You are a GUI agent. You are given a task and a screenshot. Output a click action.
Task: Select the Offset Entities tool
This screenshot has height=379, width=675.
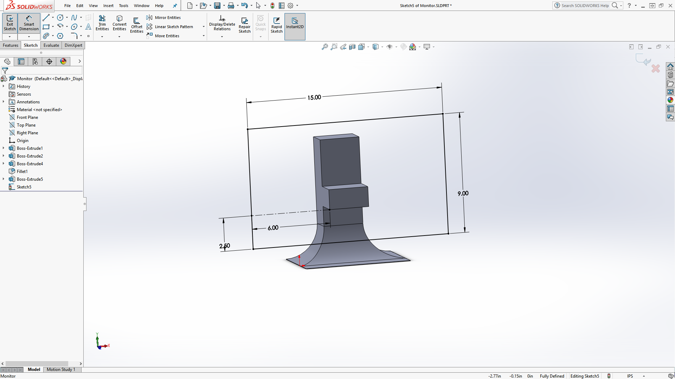coord(136,25)
